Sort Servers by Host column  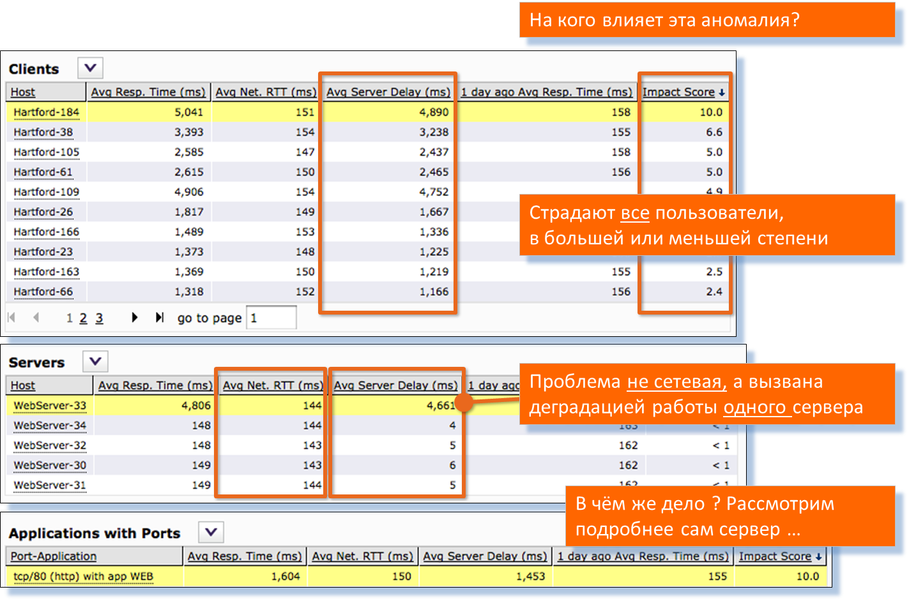pyautogui.click(x=23, y=385)
